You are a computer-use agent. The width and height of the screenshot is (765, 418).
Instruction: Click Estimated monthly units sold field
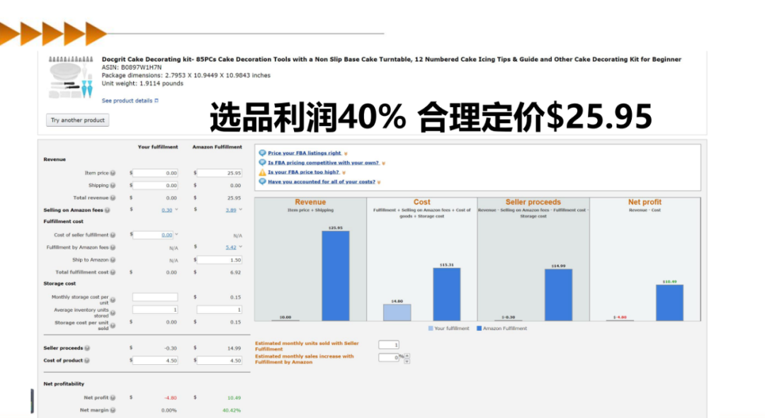(389, 345)
